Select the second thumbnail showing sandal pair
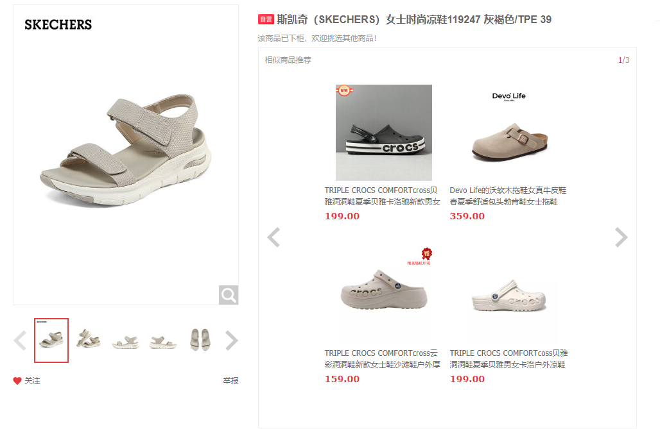This screenshot has height=429, width=660. [x=89, y=339]
